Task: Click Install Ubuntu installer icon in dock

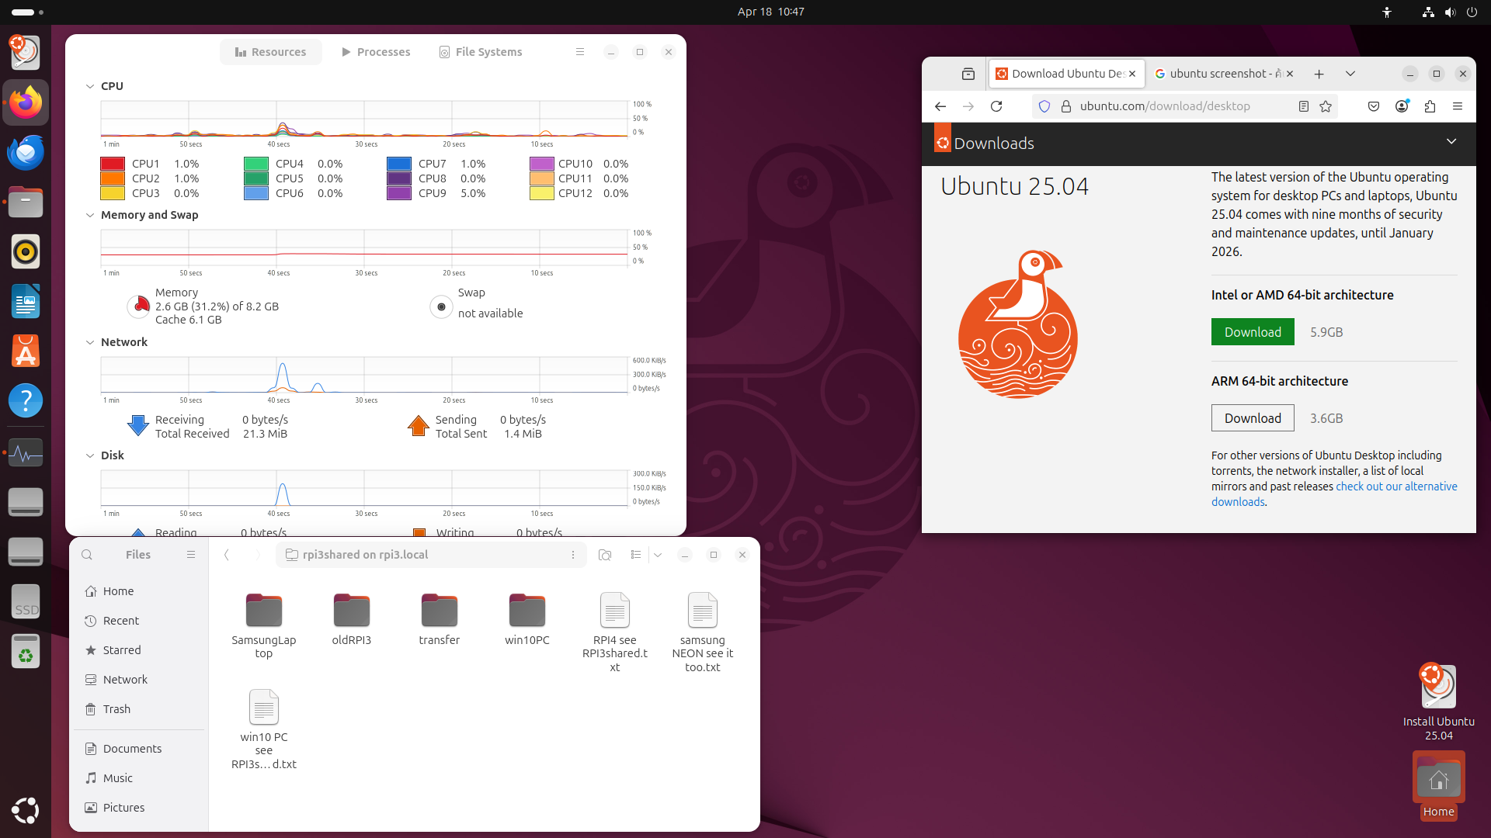Action: pos(26,52)
